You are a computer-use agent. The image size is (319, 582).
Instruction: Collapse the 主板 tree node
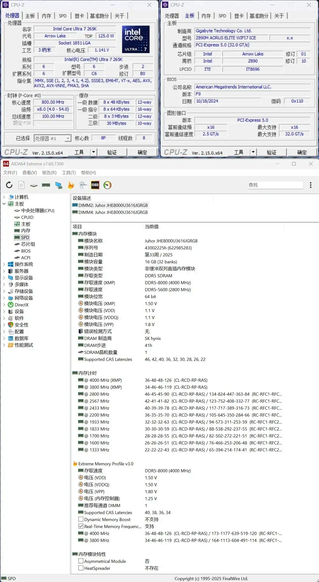tap(4, 204)
